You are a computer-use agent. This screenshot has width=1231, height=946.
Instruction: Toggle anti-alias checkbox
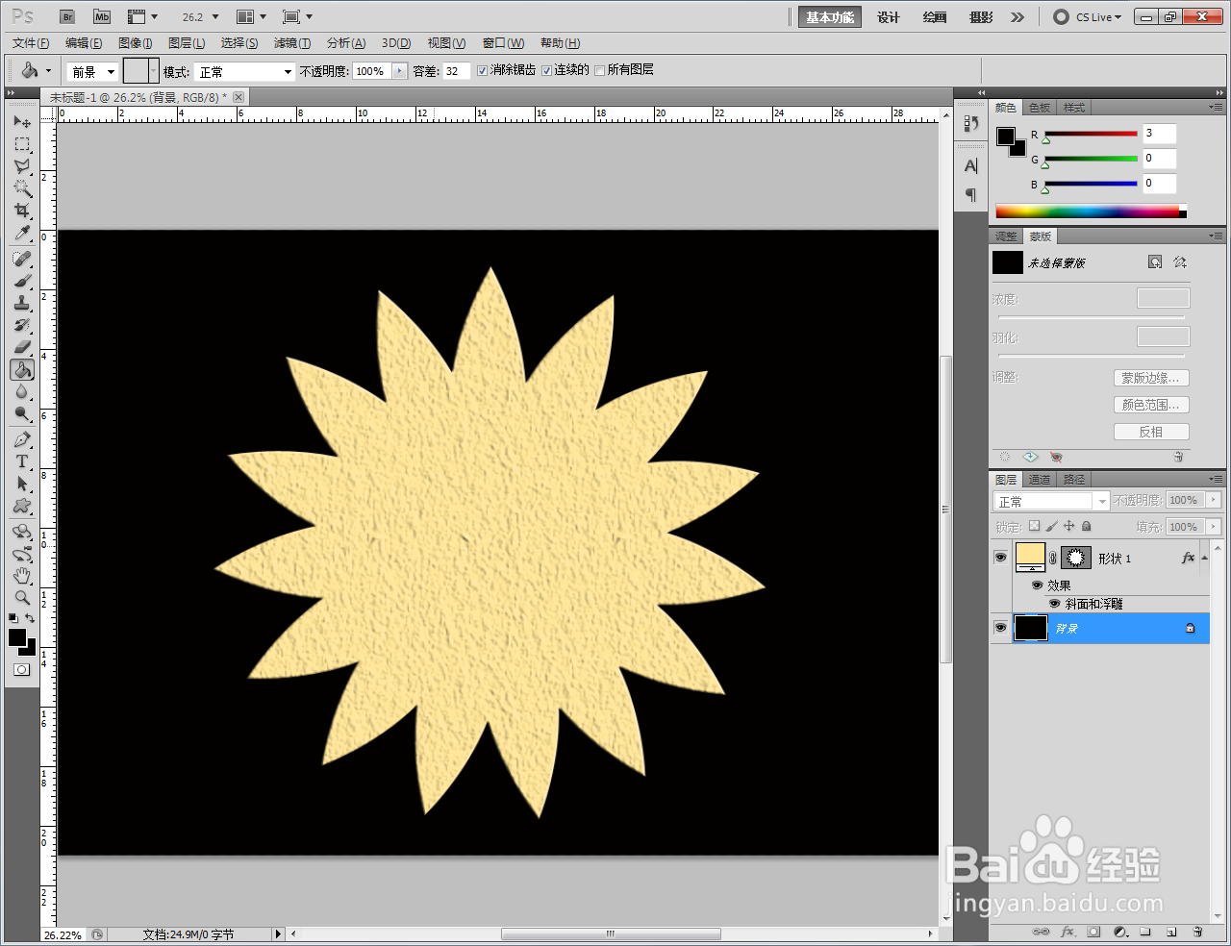point(483,70)
